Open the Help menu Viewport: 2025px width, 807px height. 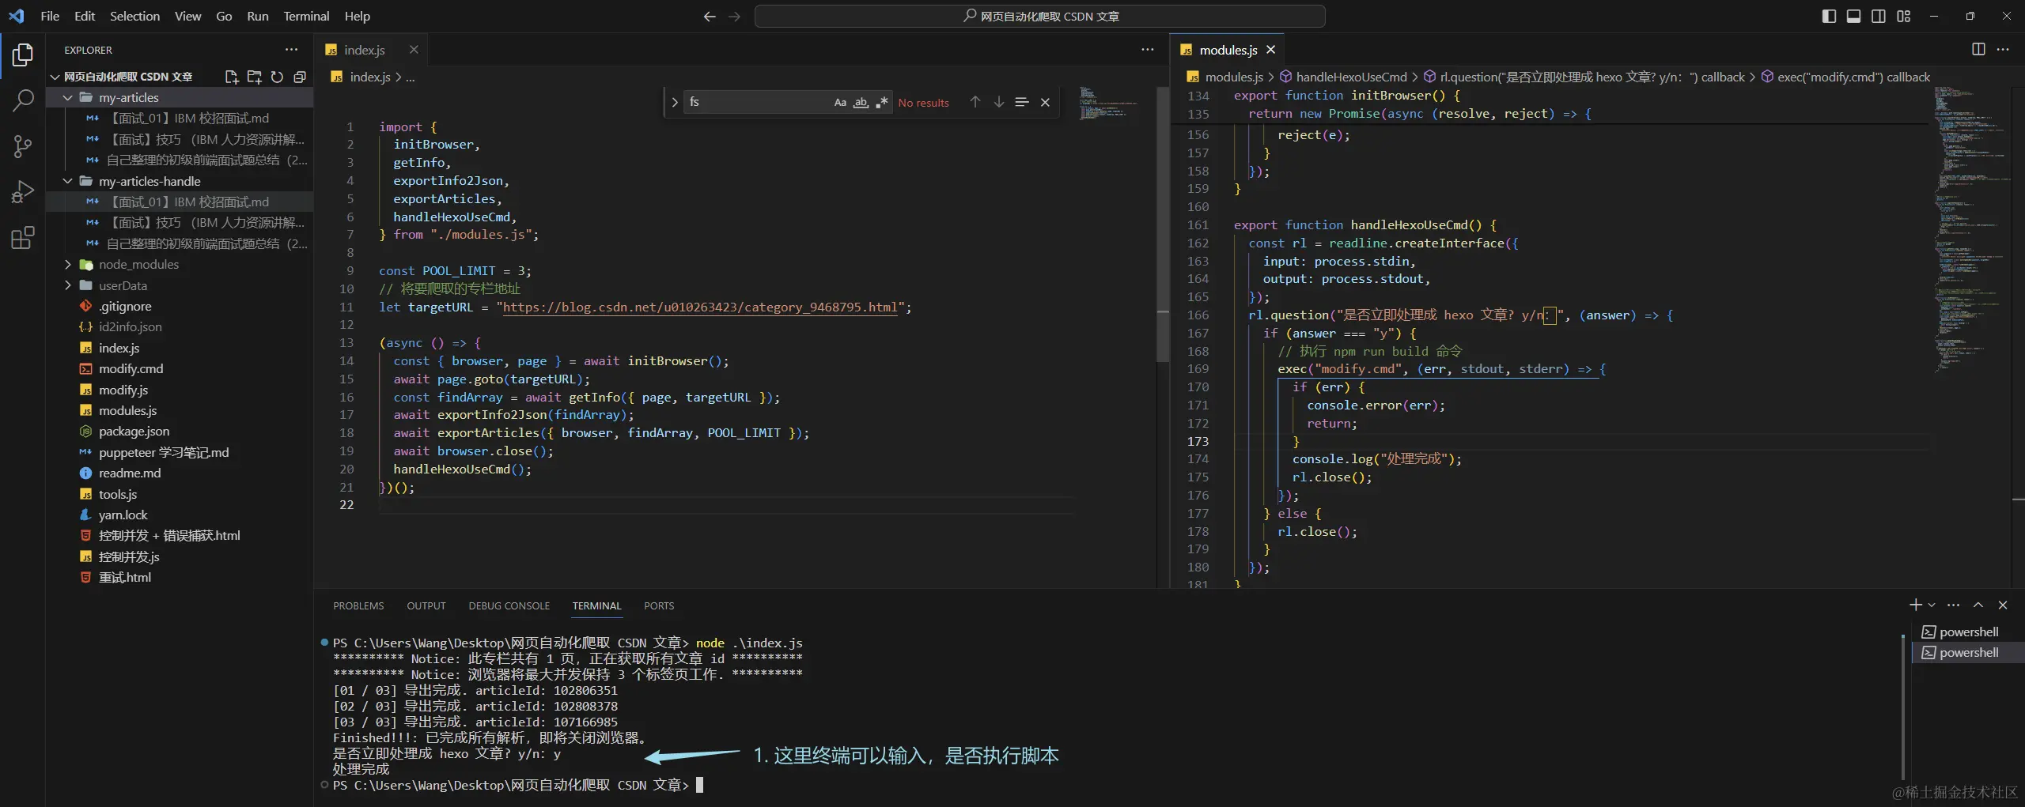(357, 16)
